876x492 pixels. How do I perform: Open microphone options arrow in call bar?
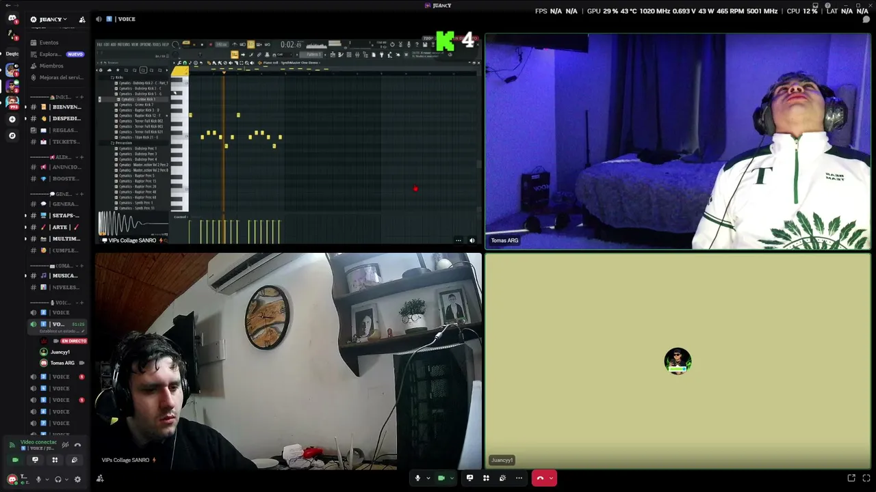pyautogui.click(x=428, y=478)
